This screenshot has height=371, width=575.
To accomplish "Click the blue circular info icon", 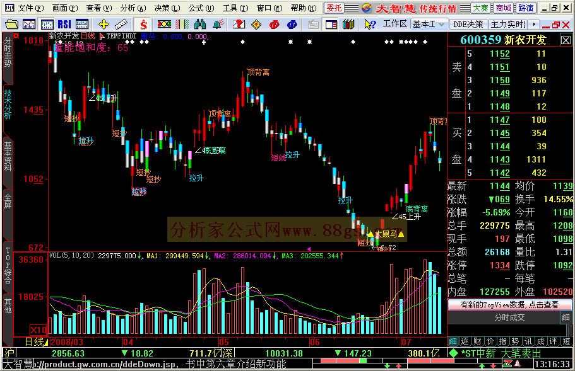I will coord(292,25).
